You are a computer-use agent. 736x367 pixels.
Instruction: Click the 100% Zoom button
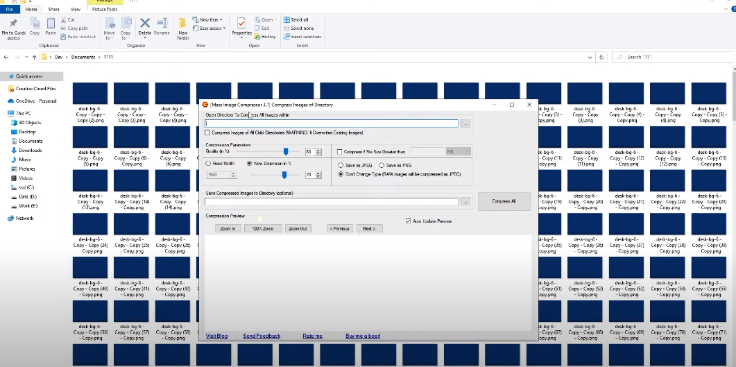point(263,228)
